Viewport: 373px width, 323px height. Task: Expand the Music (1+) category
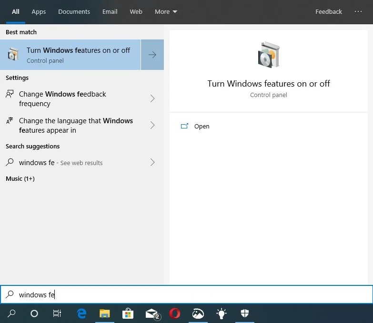20,178
